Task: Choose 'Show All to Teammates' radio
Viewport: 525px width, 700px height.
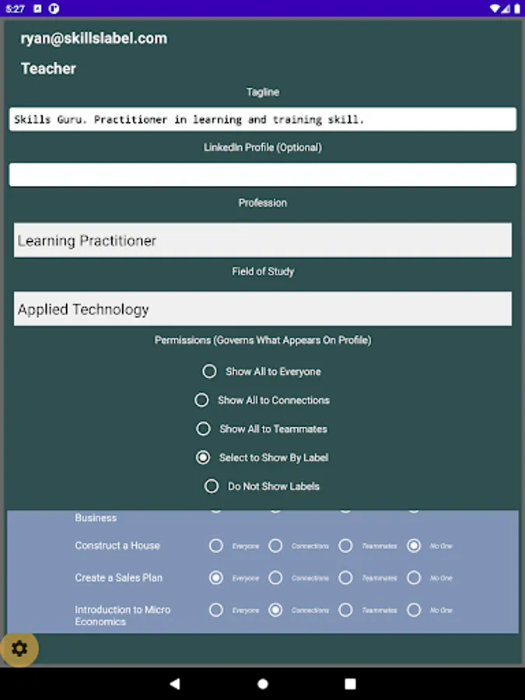Action: click(x=203, y=429)
